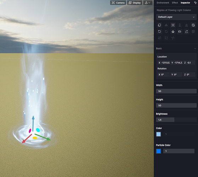
Task: Open the blue Particle Color swatch
Action: point(158,151)
